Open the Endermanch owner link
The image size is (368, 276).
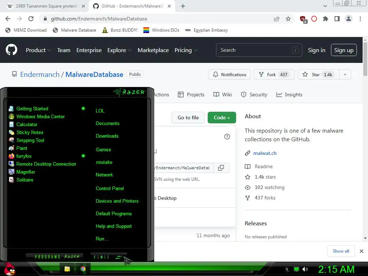(x=40, y=74)
